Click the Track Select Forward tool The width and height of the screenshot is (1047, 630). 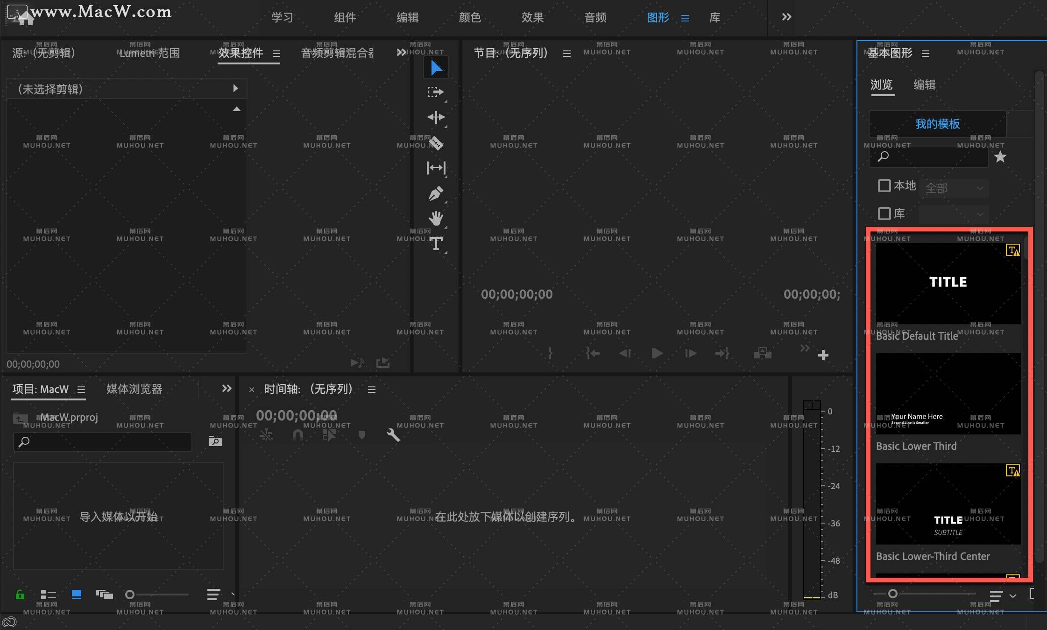pyautogui.click(x=437, y=93)
